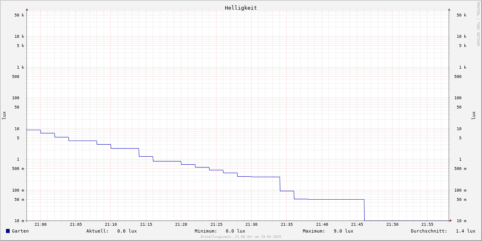Select "10 k" on the right y-axis
The height and width of the screenshot is (241, 482).
click(x=462, y=37)
